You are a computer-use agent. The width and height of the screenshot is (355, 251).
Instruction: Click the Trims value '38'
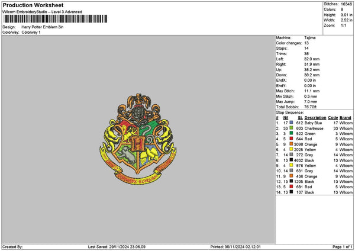(x=306, y=54)
